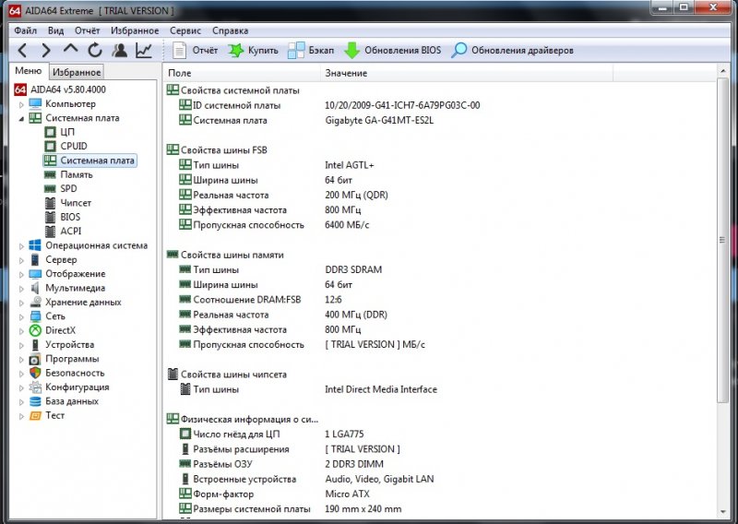
Task: Click the forward navigation arrow icon
Action: [x=46, y=50]
